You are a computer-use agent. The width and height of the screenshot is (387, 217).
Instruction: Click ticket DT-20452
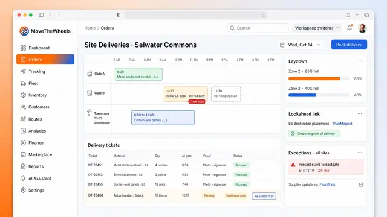[x=96, y=175]
